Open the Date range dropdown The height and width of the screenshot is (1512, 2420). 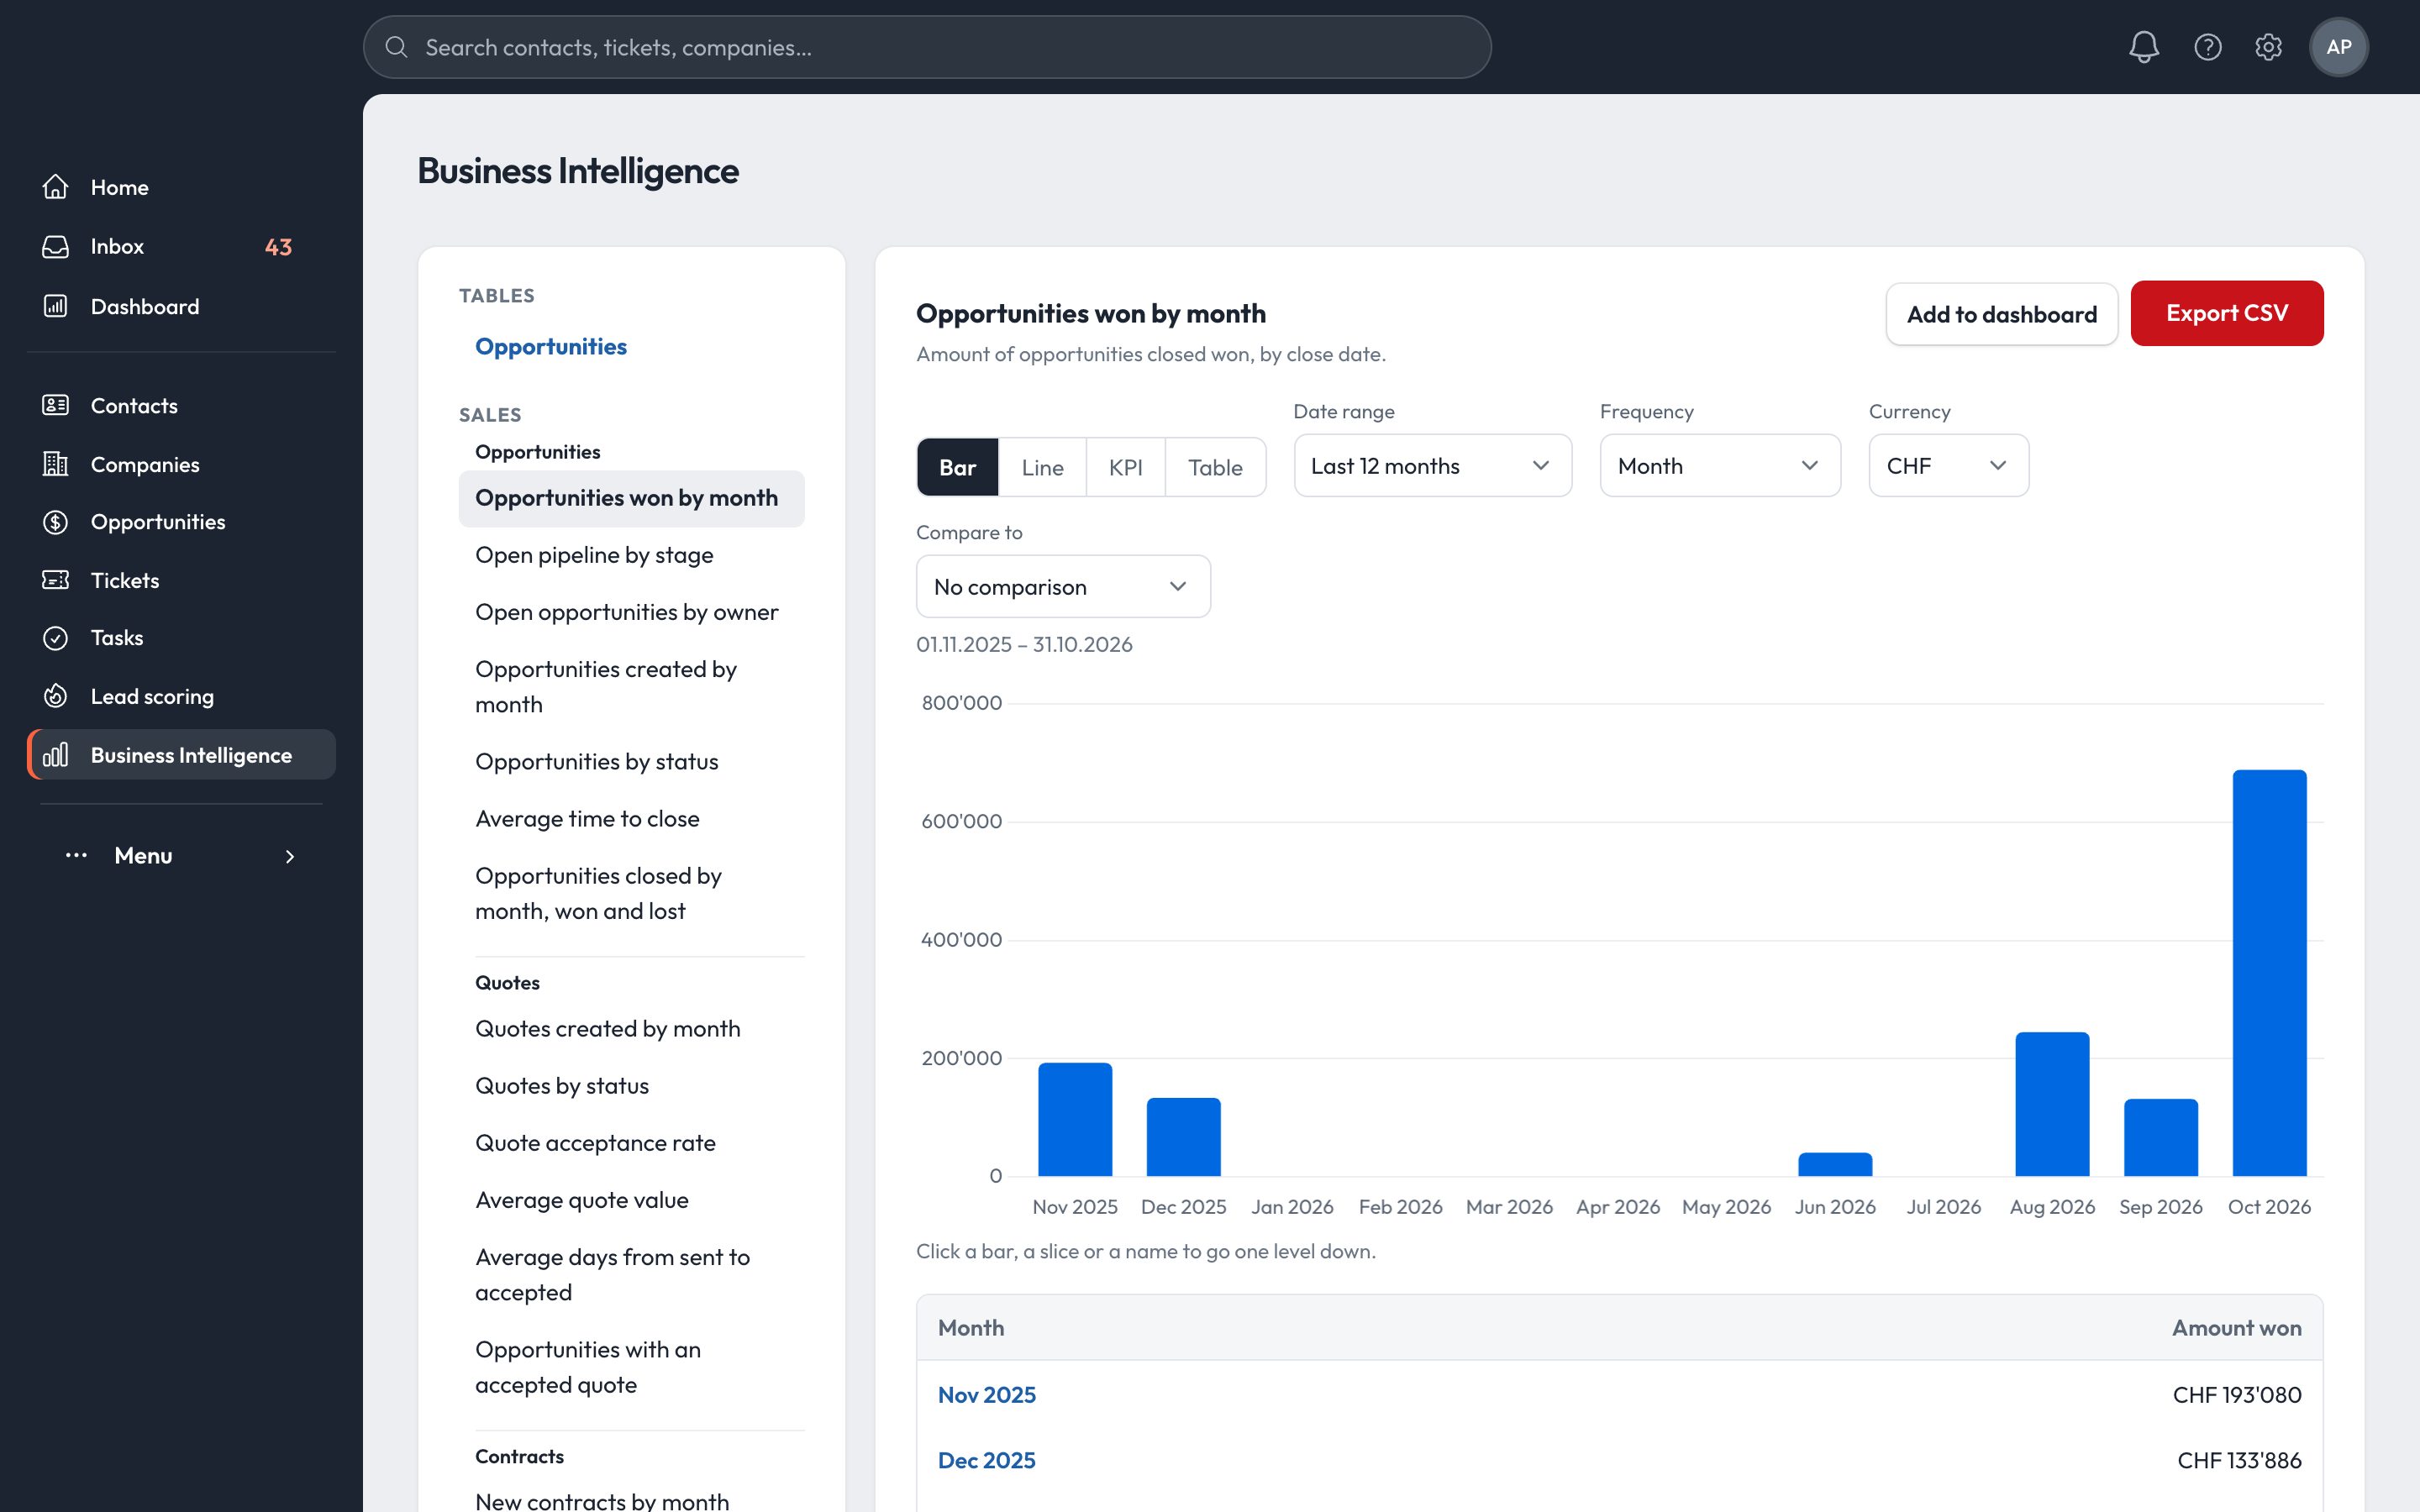pos(1432,466)
